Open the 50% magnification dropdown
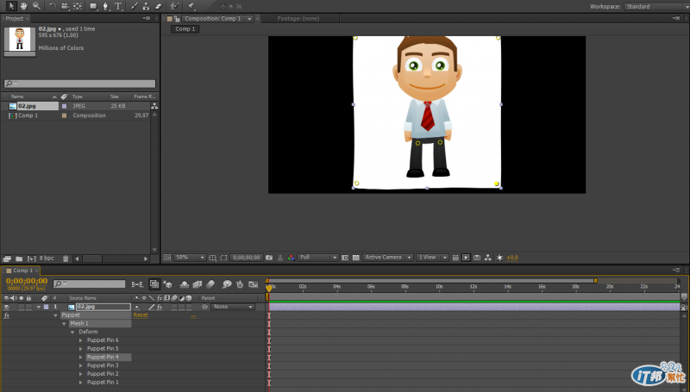Viewport: 690px width, 392px height. coord(191,258)
